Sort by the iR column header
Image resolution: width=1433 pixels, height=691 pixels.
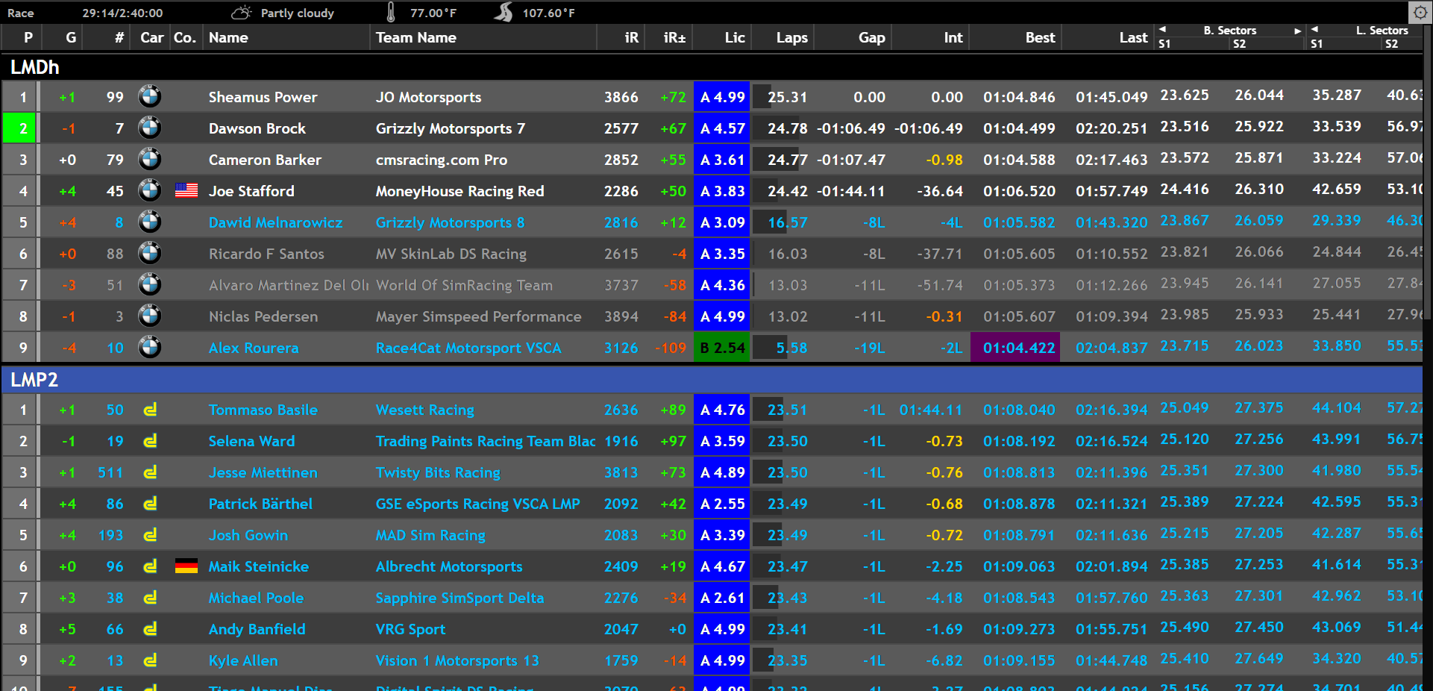pyautogui.click(x=631, y=38)
